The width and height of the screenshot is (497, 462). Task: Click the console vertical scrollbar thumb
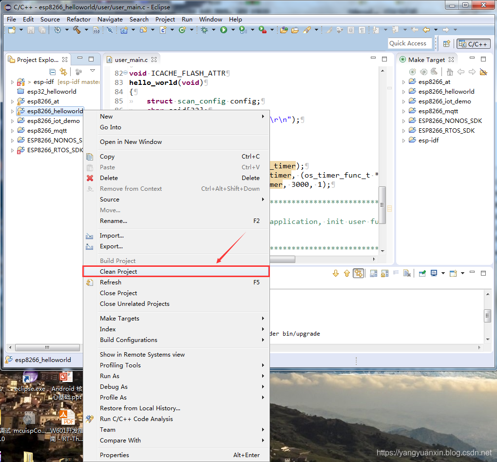[487, 316]
